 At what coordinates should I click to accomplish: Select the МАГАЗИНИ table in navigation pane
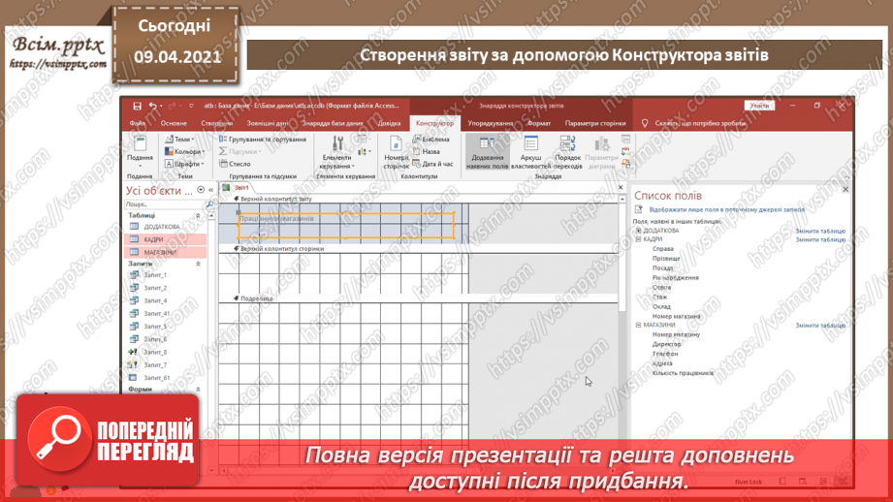click(165, 252)
